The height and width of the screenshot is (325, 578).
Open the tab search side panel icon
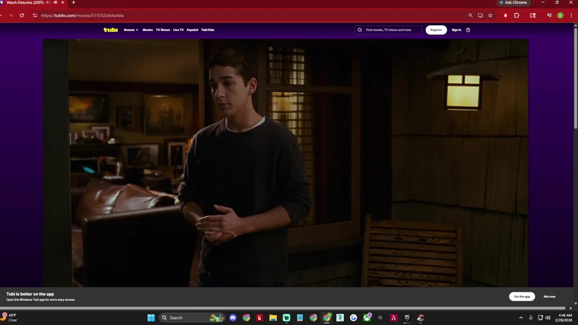point(533,15)
